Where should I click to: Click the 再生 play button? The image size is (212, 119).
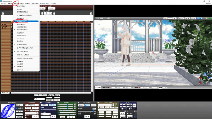[122, 113]
